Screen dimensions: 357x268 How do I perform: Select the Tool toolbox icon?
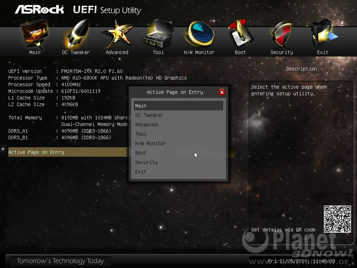point(159,34)
